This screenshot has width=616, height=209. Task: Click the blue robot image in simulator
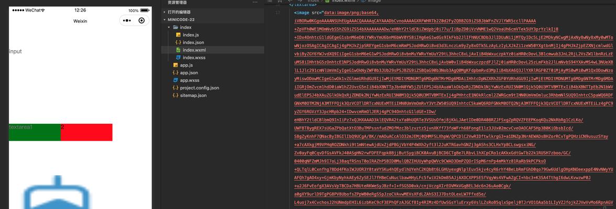57,192
